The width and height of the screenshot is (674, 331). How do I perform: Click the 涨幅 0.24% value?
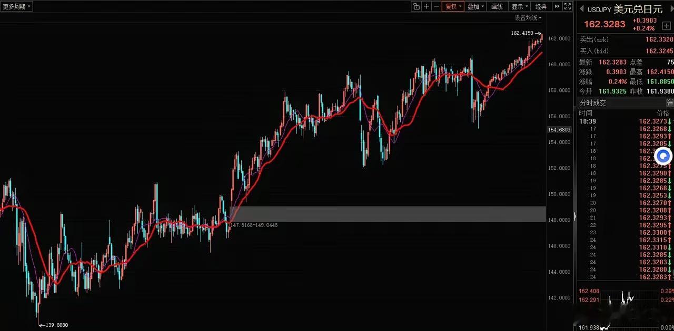617,81
